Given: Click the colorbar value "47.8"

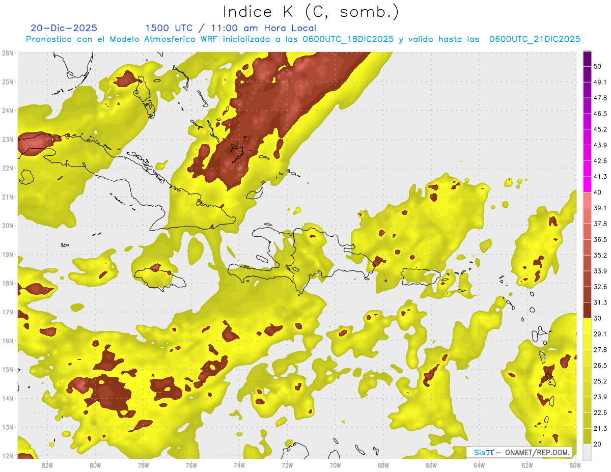Looking at the screenshot, I should coord(600,98).
